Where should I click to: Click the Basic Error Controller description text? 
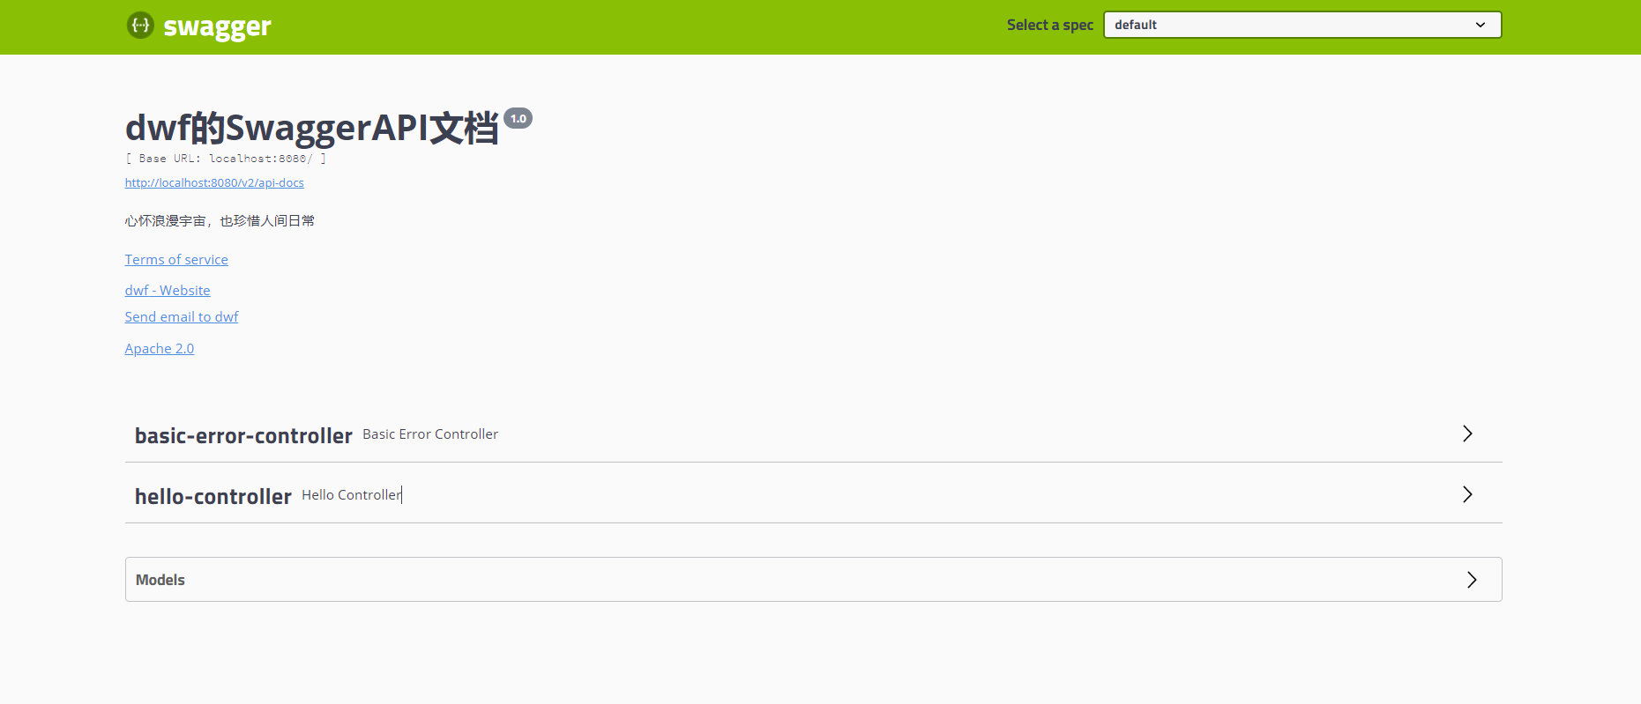(x=430, y=434)
